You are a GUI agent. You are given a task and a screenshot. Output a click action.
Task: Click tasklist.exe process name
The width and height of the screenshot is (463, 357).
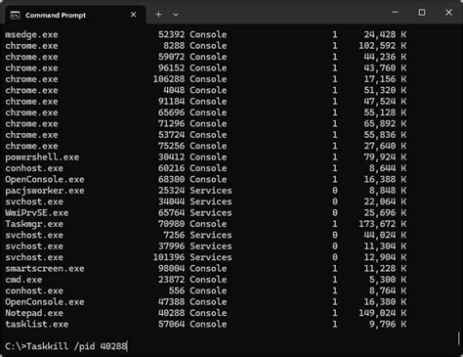click(37, 325)
